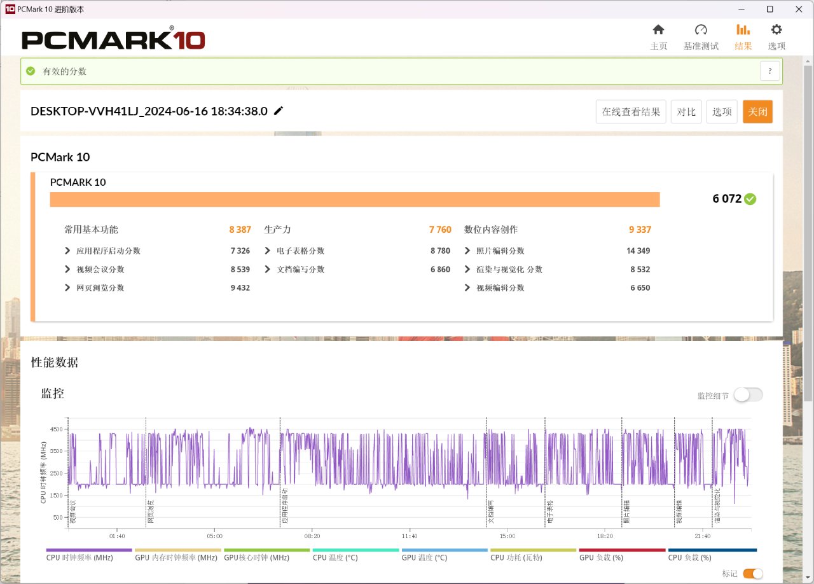Click the orange PCMARK 10 score bar

point(355,199)
